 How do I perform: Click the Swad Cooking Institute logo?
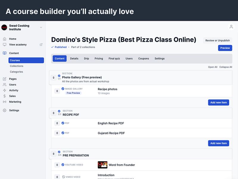[x=4, y=27]
